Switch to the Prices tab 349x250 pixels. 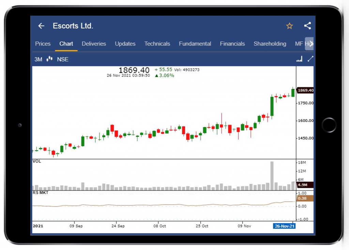[43, 44]
